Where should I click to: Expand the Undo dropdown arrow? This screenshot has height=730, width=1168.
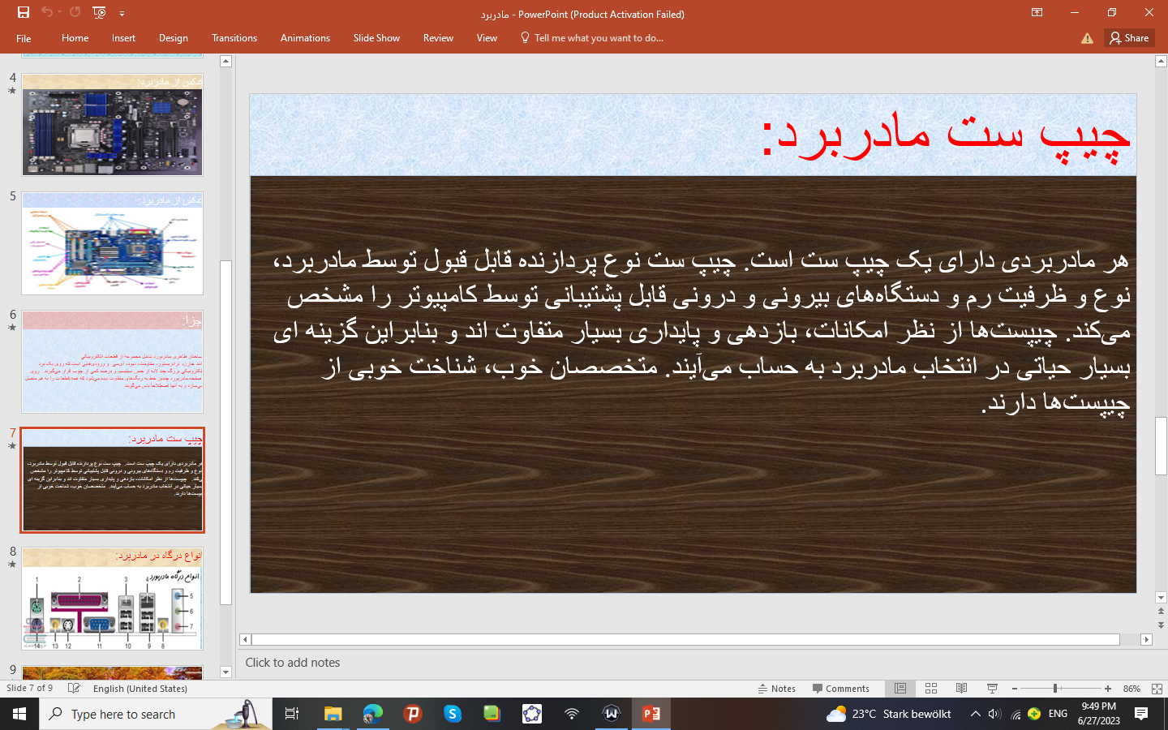(58, 11)
